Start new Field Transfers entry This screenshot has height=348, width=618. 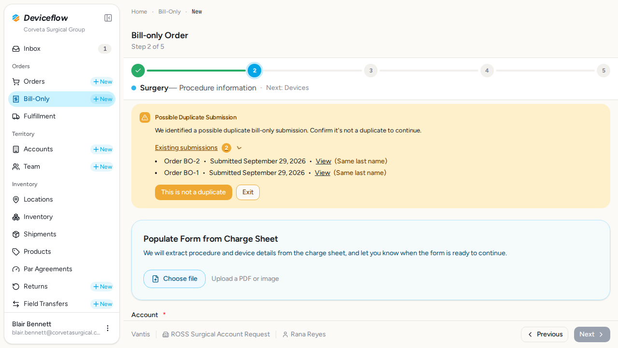click(102, 304)
